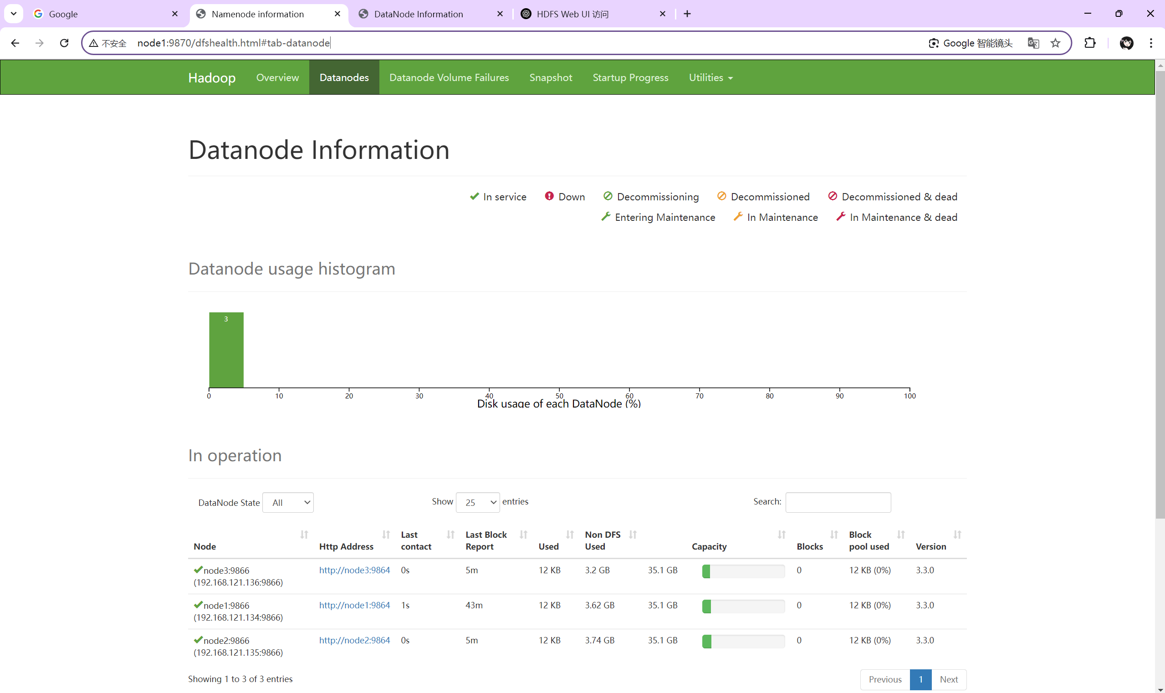Click the Node column sort icon

(304, 534)
